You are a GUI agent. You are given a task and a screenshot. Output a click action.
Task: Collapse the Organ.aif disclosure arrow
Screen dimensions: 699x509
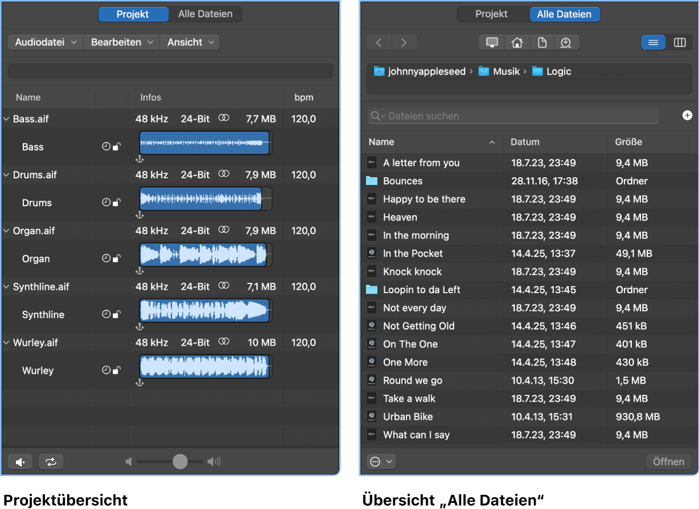[x=7, y=231]
